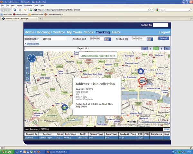
Task: Go to next results page
Action: (x=161, y=48)
